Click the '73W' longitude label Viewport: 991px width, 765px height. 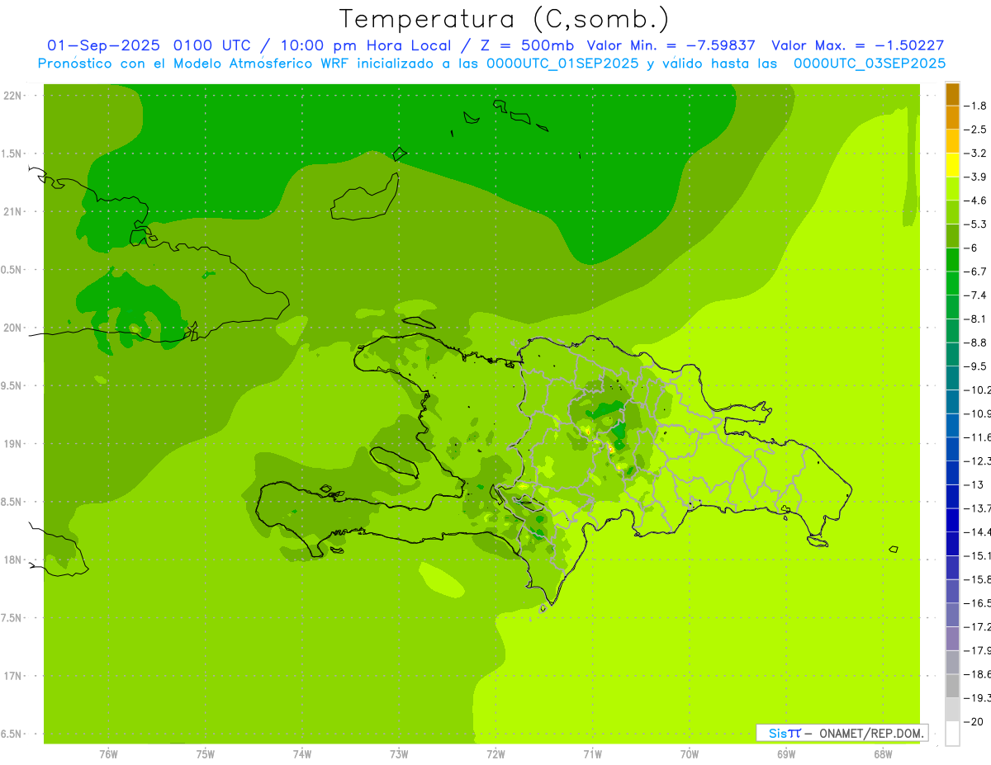tap(399, 753)
